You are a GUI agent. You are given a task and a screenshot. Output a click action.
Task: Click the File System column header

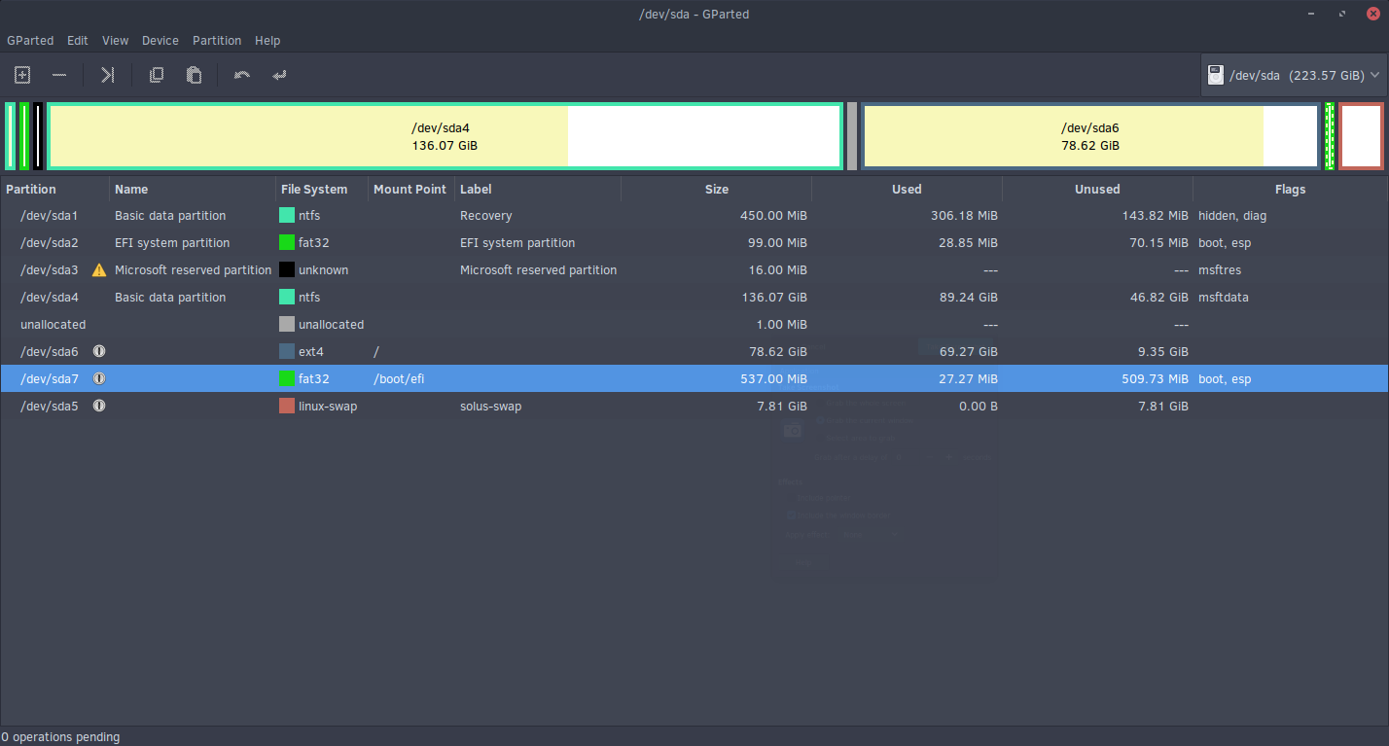click(x=322, y=190)
